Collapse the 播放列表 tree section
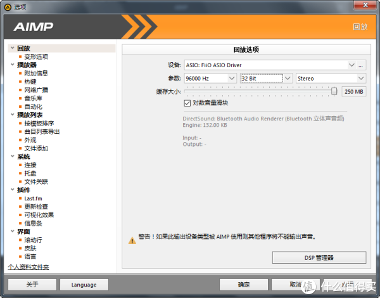Screen dimensions: 380x298 [x=13, y=115]
